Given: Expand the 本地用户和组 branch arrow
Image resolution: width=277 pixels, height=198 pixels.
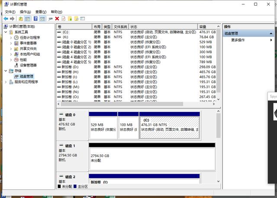Looking at the screenshot, I should click(11, 54).
